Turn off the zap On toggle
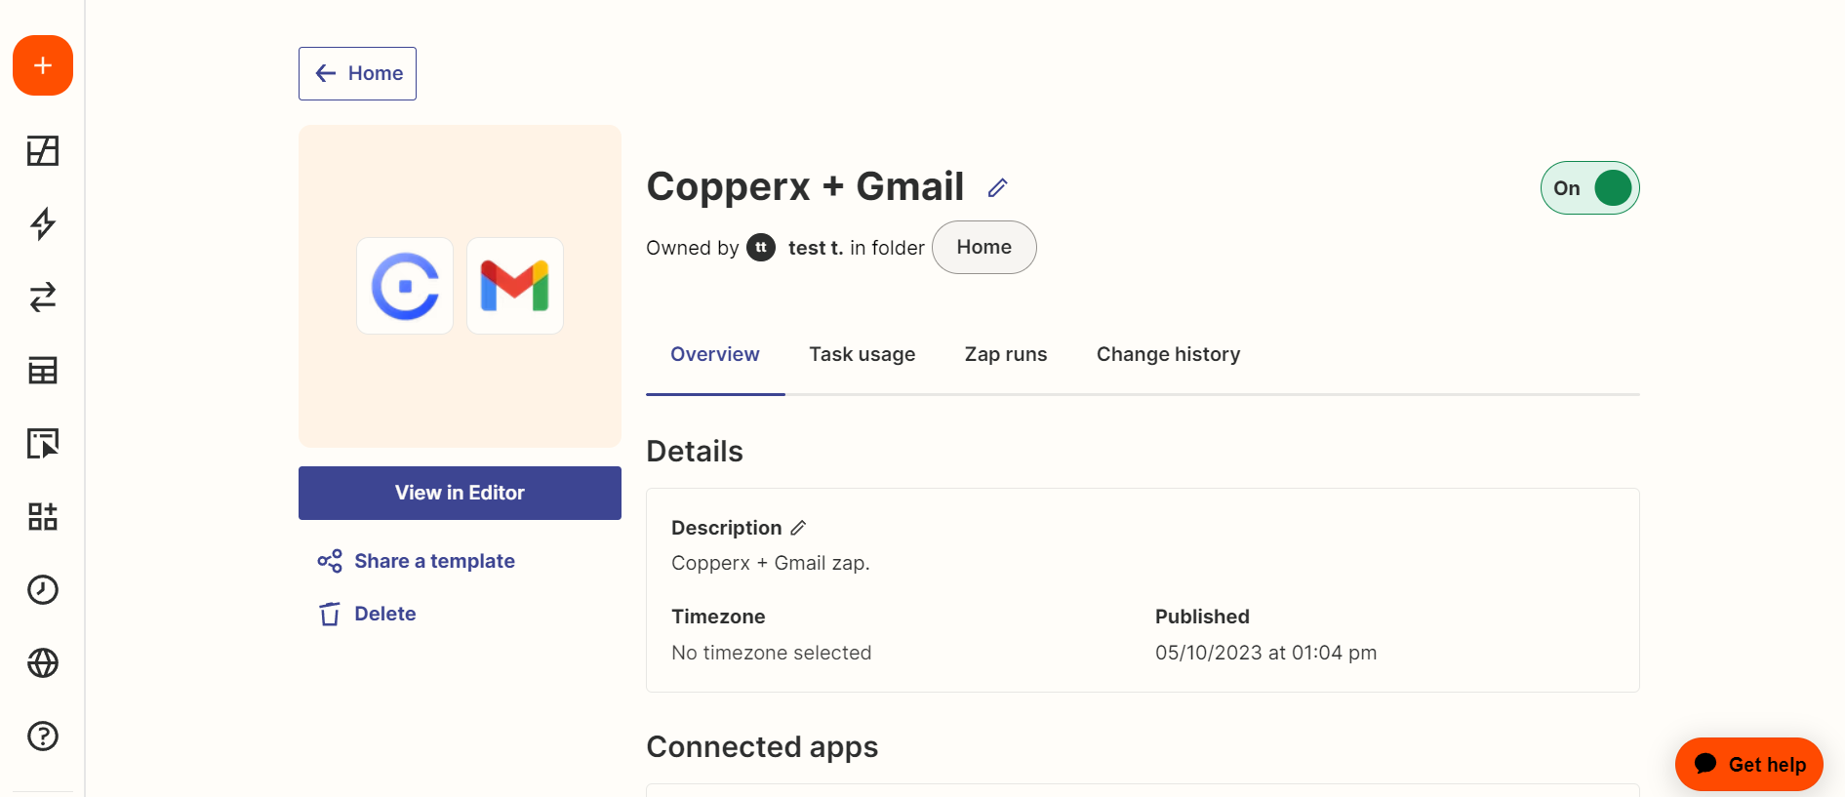 tap(1590, 188)
